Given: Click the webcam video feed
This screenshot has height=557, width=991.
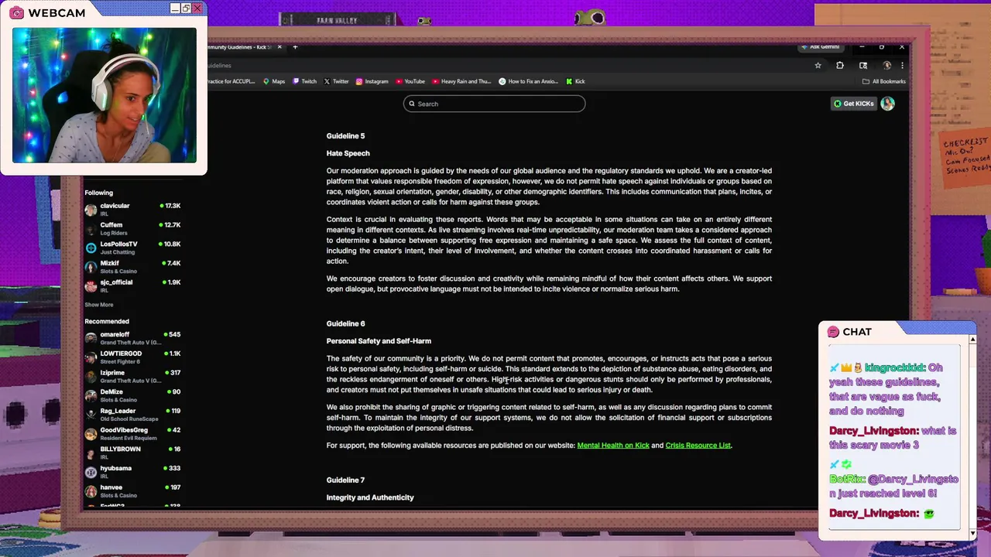Looking at the screenshot, I should (104, 95).
